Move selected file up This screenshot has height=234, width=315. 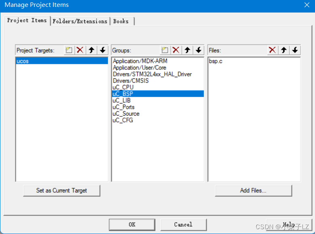click(284, 50)
